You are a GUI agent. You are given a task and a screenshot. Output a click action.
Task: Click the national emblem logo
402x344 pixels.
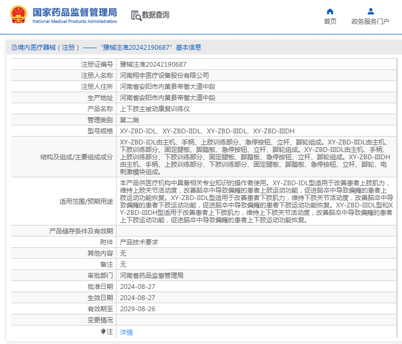click(x=19, y=15)
